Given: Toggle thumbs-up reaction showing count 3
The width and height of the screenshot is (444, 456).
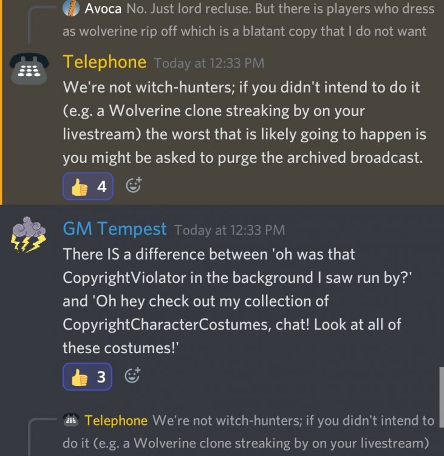Looking at the screenshot, I should pos(87,376).
